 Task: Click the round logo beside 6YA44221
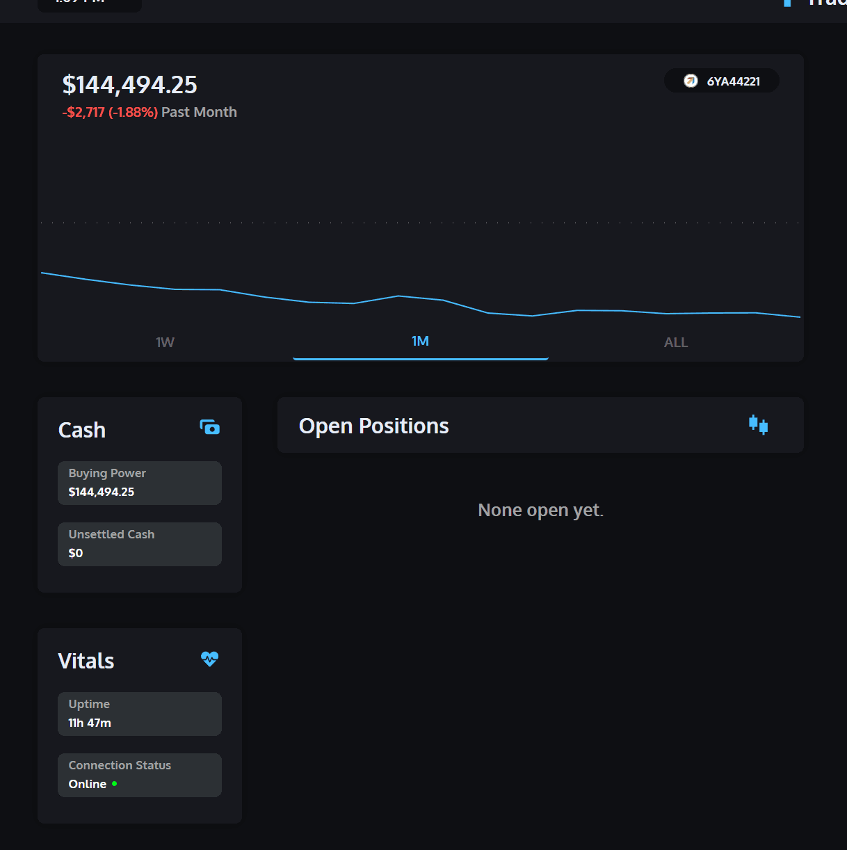pos(691,81)
